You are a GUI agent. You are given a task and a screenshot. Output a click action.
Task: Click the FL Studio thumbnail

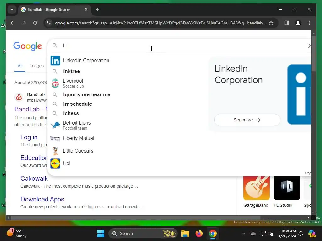pos(287,188)
